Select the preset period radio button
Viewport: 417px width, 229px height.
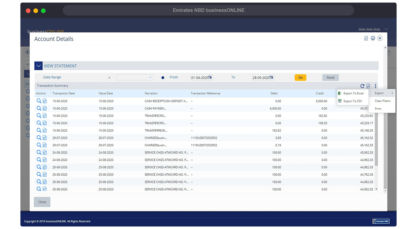109,78
